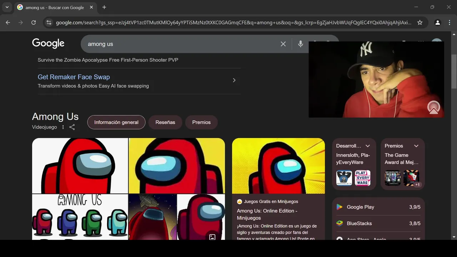The image size is (457, 257).
Task: Open more images via image icon
Action: point(212,237)
